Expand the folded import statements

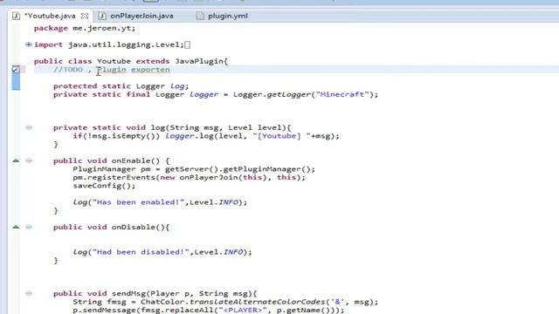click(x=29, y=44)
